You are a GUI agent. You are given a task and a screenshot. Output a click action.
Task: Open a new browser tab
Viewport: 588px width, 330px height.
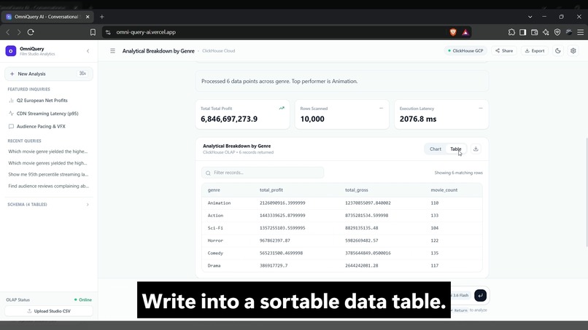pos(102,17)
